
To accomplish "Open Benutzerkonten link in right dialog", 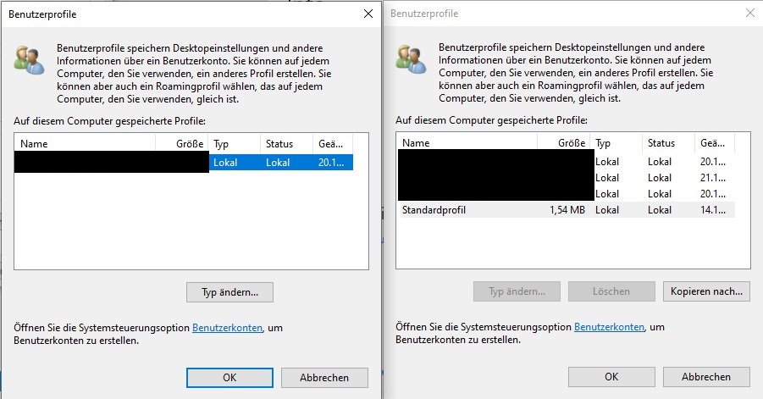I will tap(609, 327).
